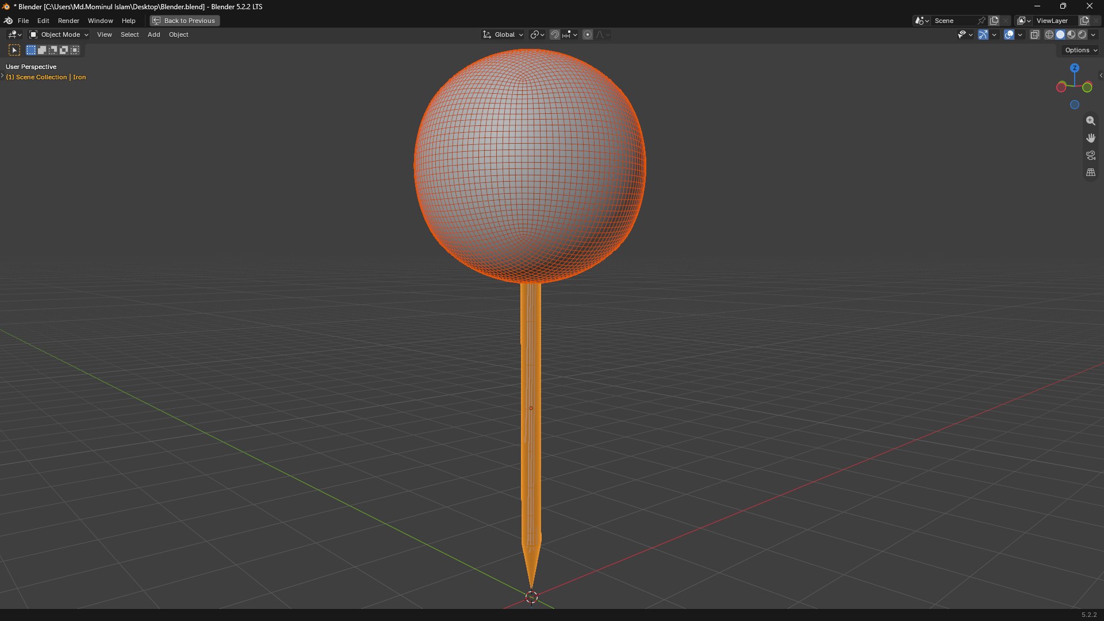
Task: Toggle the camera view icon
Action: tap(1091, 155)
